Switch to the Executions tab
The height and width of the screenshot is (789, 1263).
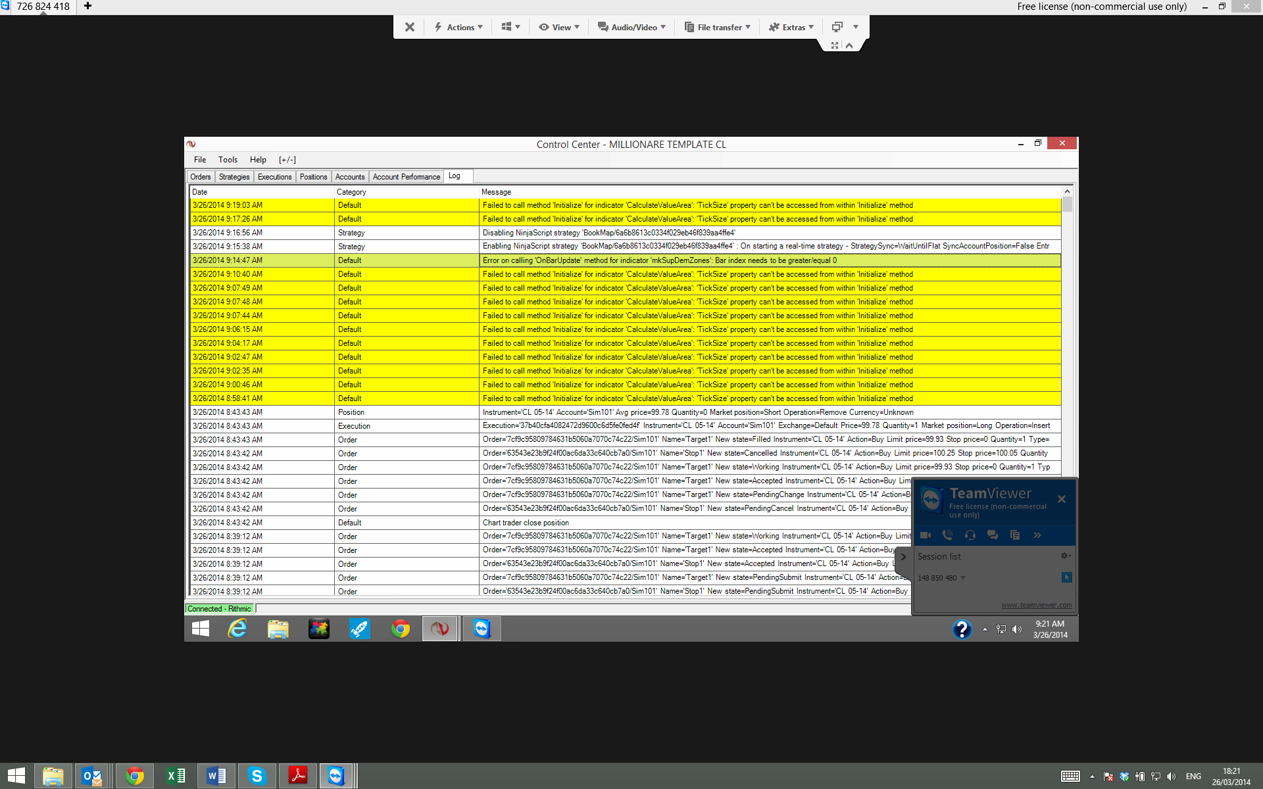click(274, 177)
